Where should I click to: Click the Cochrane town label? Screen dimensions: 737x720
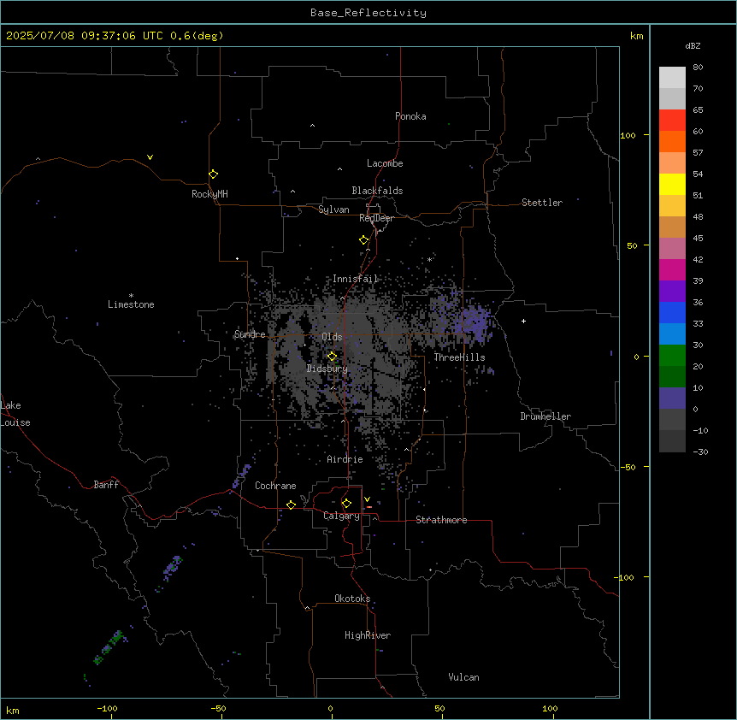[x=275, y=486]
